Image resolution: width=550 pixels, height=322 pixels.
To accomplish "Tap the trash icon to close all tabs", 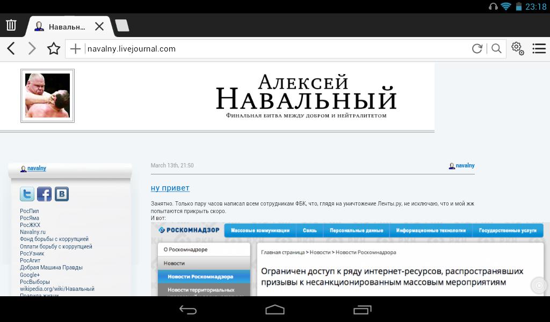I will tap(11, 25).
